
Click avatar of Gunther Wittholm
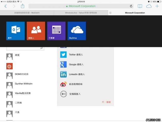[9, 85]
